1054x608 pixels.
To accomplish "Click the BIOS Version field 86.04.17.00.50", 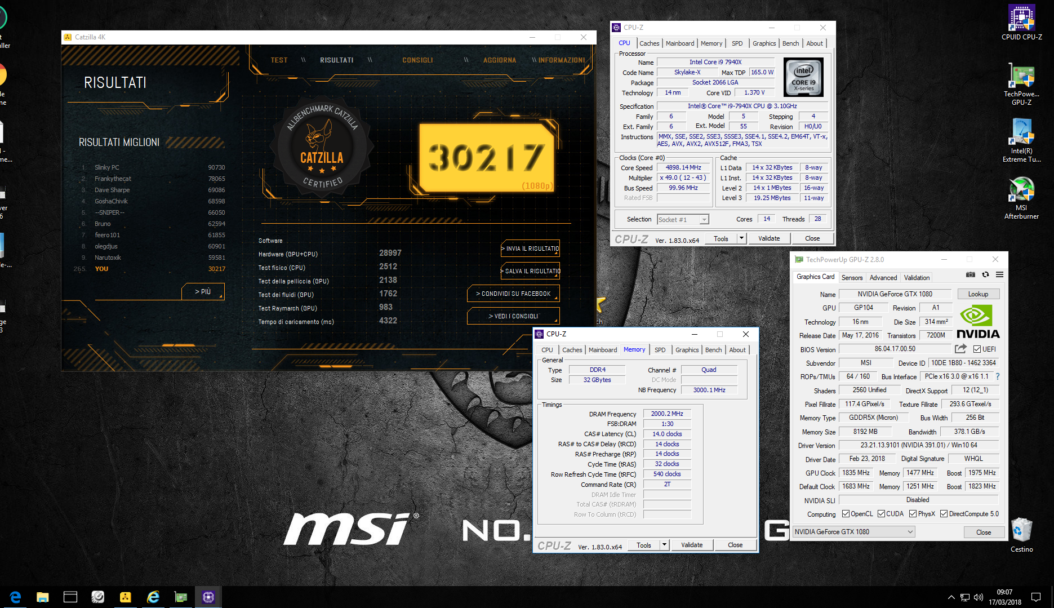I will (x=895, y=349).
